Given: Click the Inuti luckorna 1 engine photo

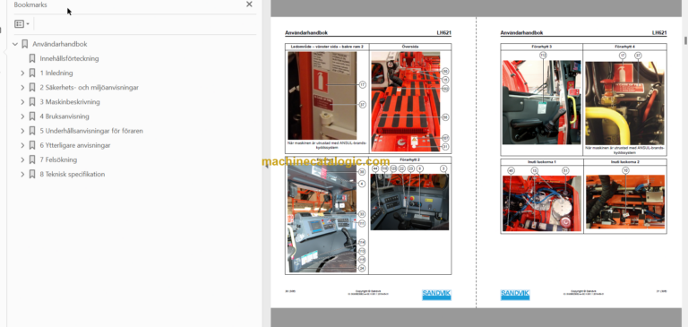Looking at the screenshot, I should pyautogui.click(x=542, y=203).
